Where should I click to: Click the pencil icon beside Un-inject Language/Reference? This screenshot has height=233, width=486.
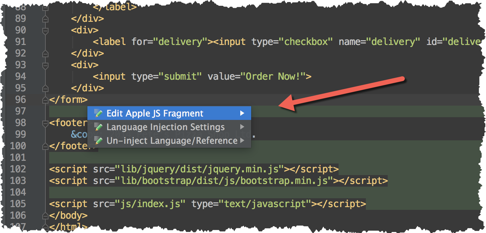coord(98,140)
